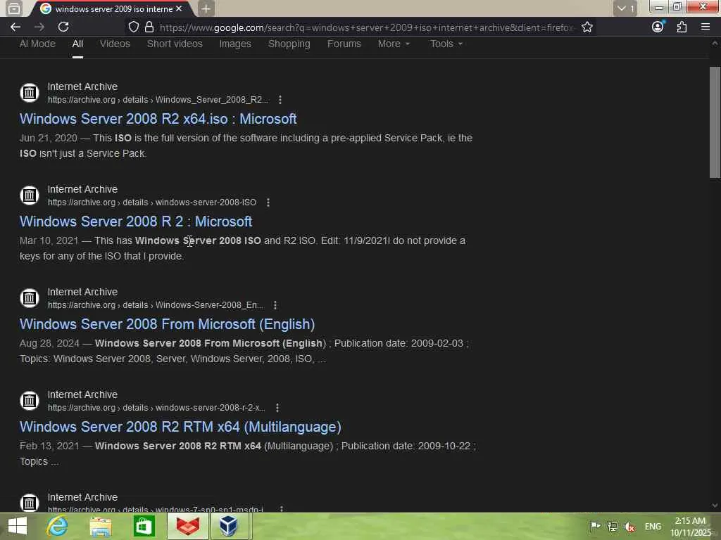Click the address bar URL field
Image resolution: width=721 pixels, height=540 pixels.
(366, 27)
